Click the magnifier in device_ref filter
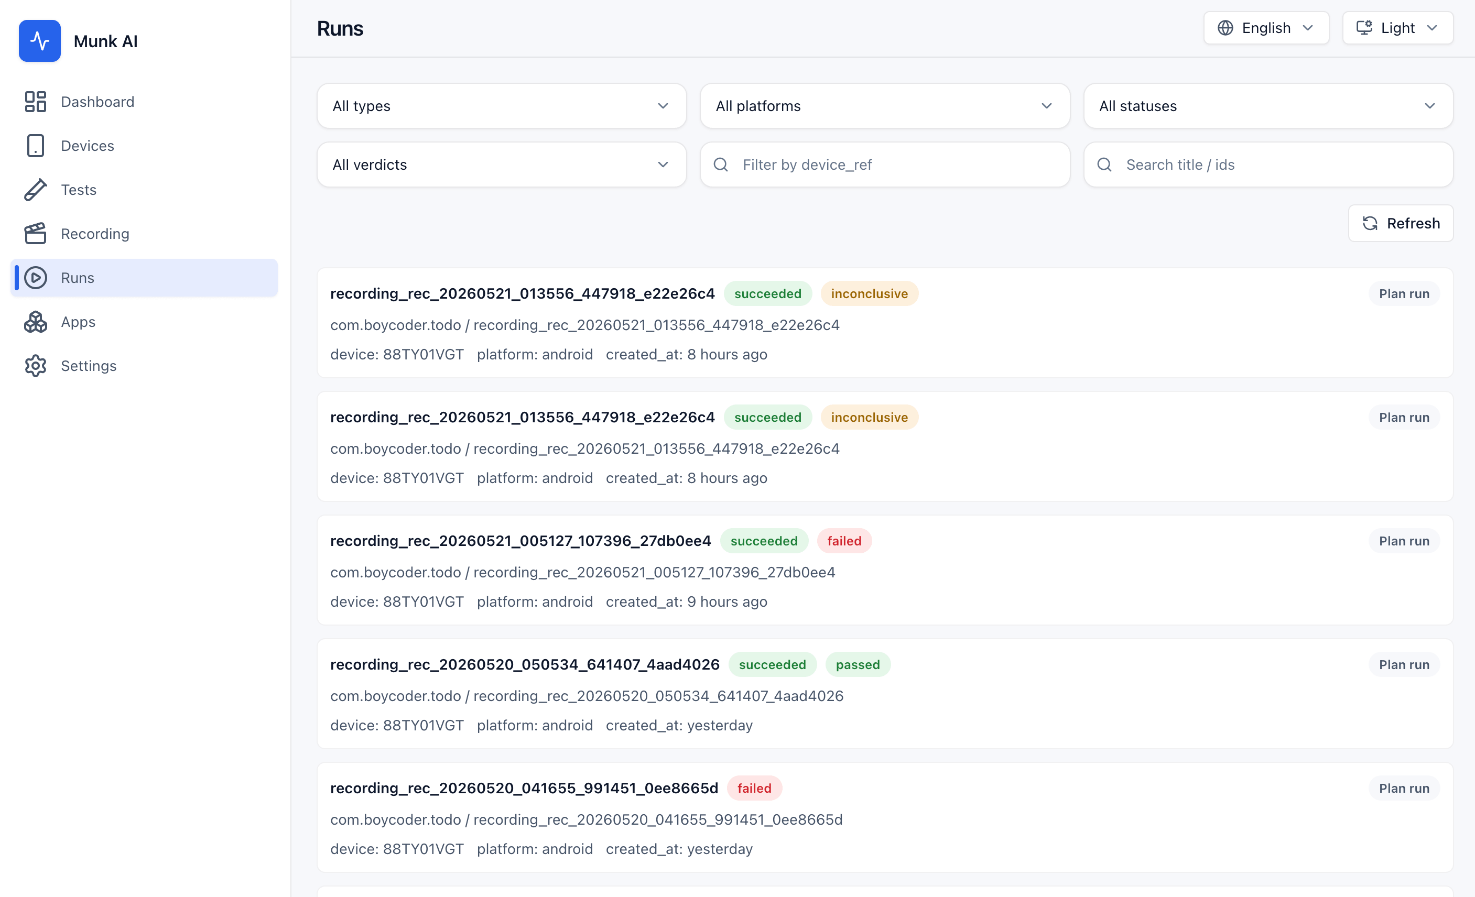This screenshot has height=897, width=1475. (x=721, y=165)
